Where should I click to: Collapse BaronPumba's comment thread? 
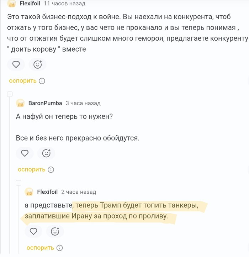(x=10, y=94)
